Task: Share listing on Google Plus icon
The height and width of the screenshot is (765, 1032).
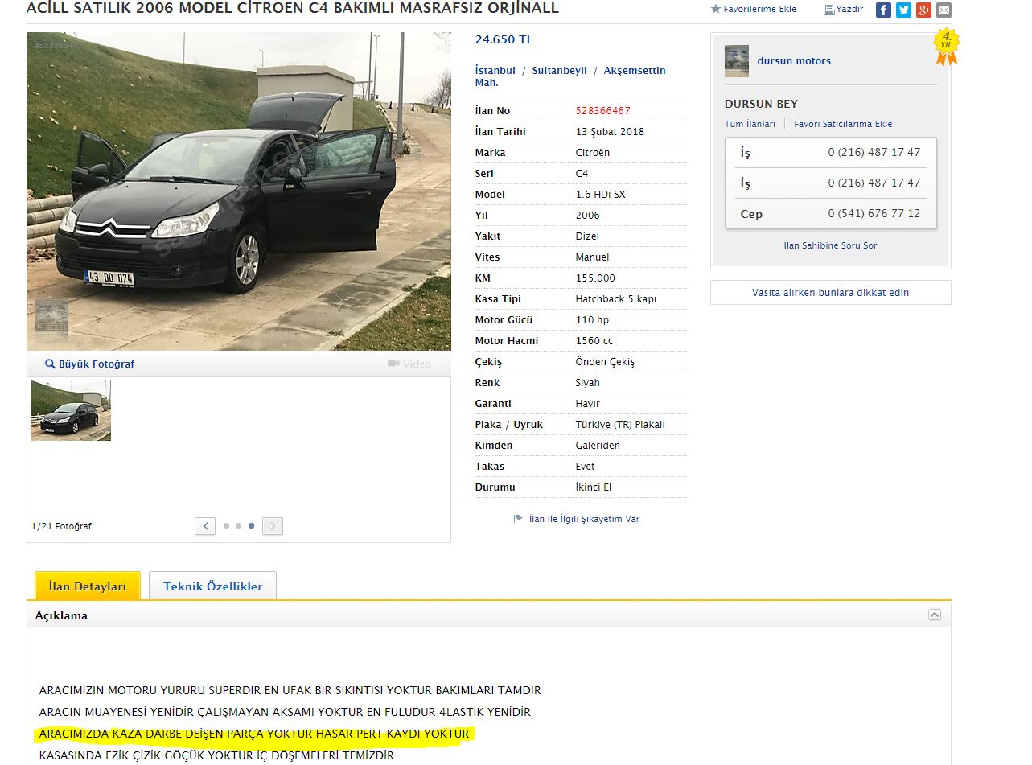Action: (923, 10)
